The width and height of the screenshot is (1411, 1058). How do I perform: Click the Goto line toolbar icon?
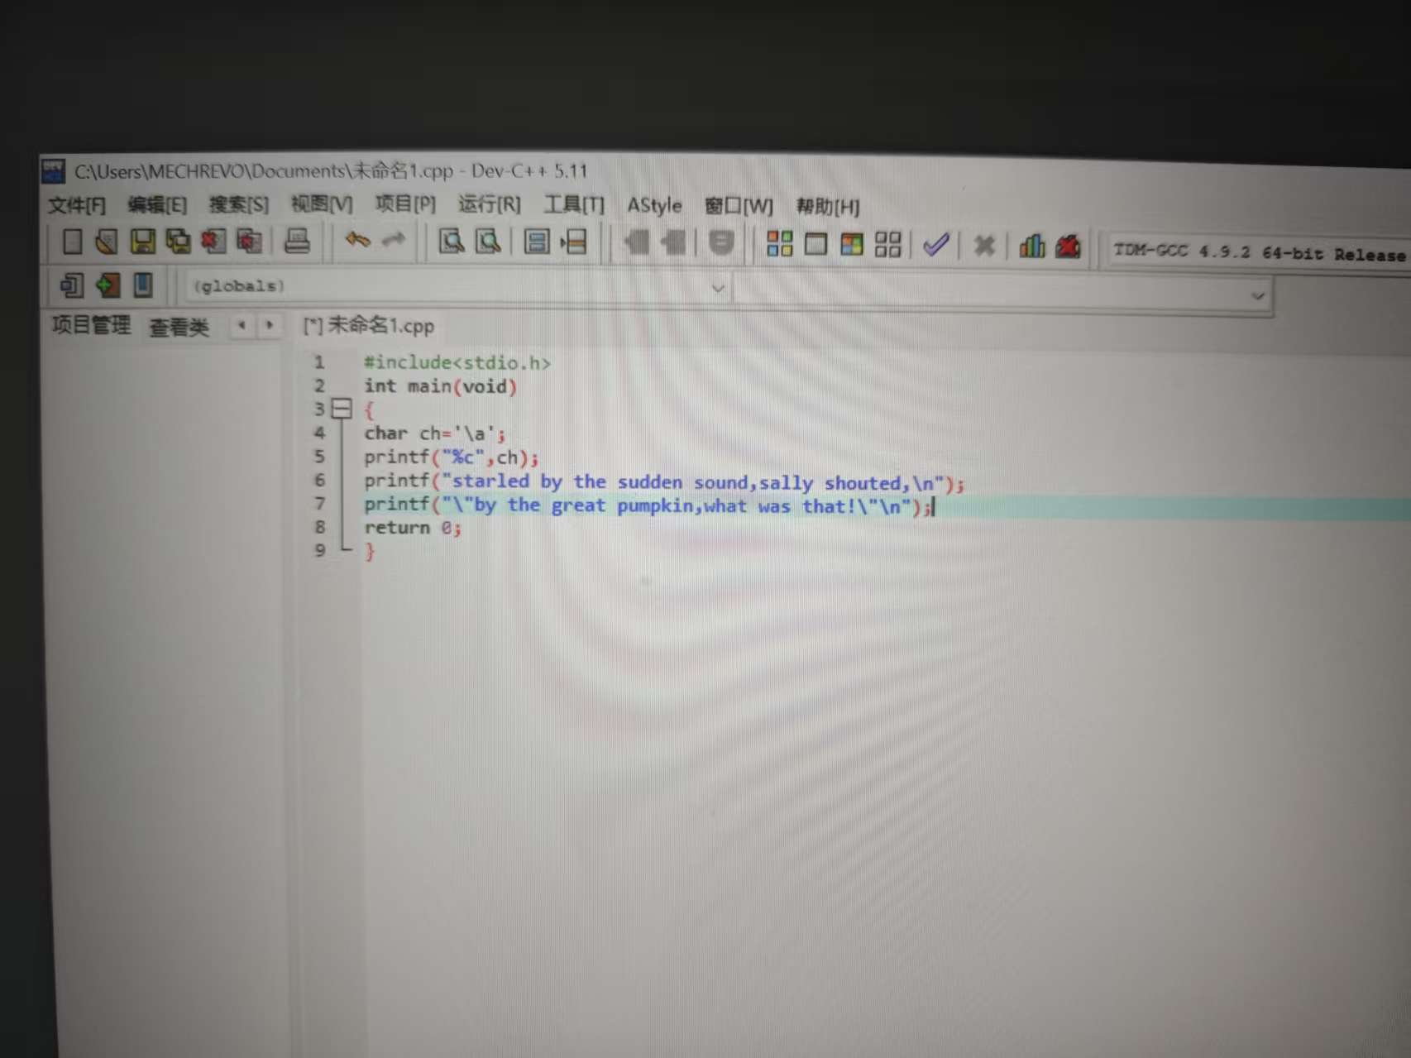(573, 242)
